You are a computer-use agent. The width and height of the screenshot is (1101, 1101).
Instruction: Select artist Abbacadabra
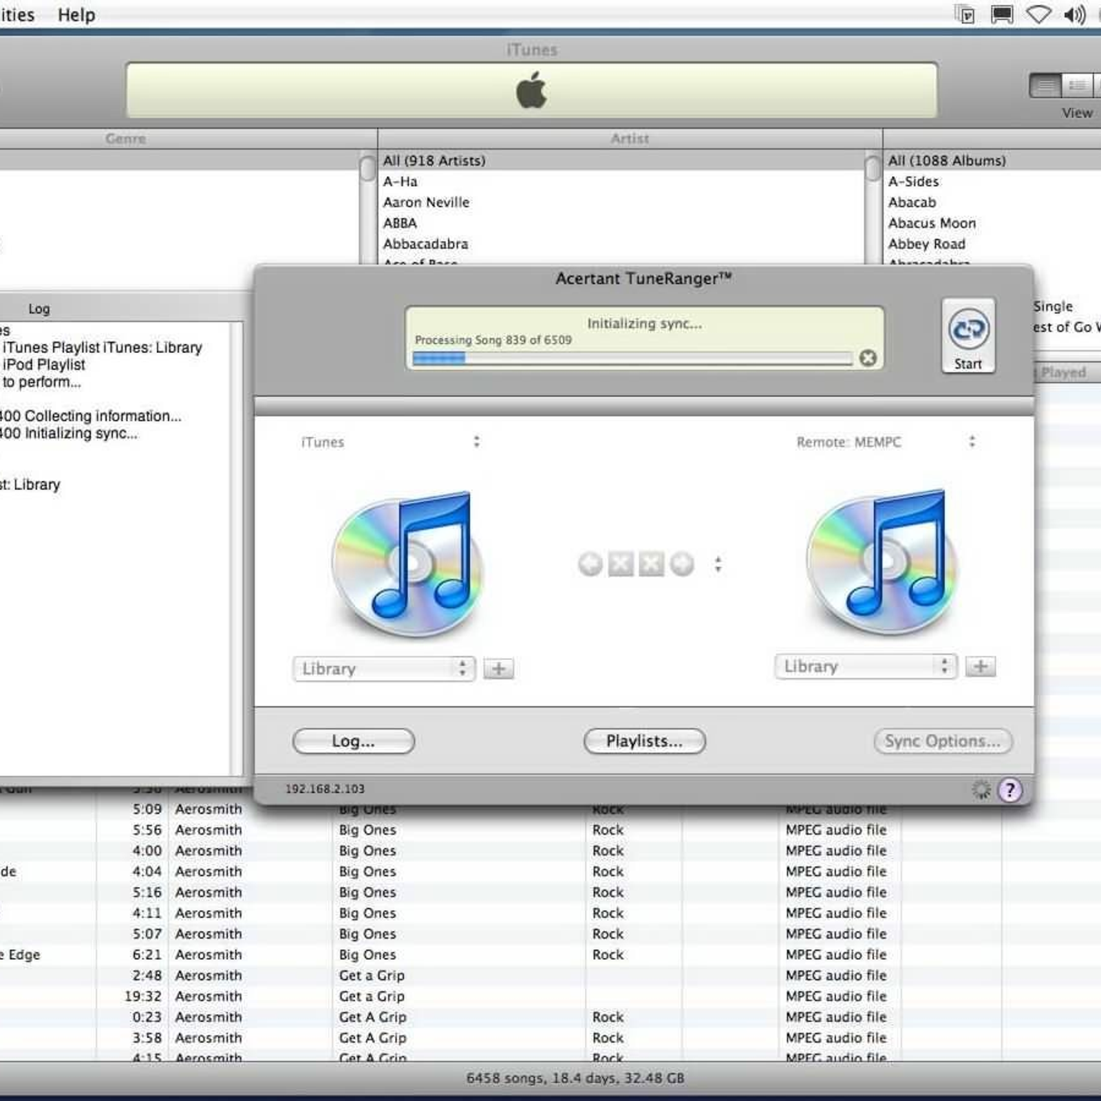point(621,244)
